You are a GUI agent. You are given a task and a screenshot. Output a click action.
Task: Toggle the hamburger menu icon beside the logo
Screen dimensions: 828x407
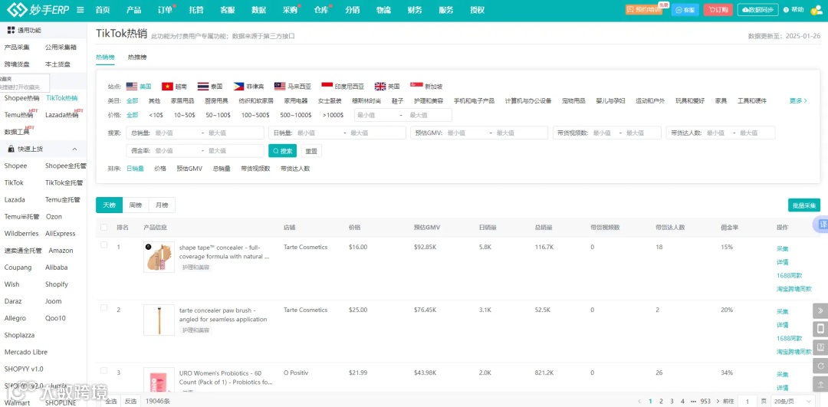(80, 10)
